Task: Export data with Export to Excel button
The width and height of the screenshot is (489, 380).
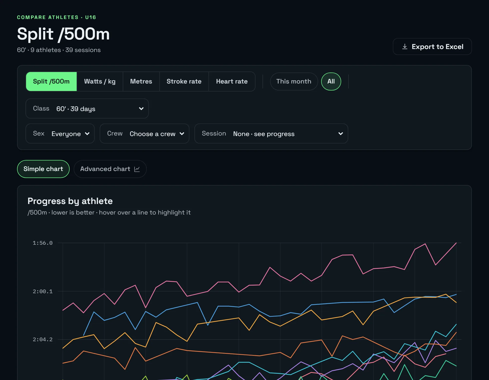Action: 432,46
